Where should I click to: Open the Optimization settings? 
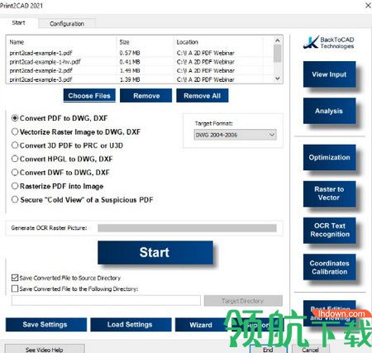(329, 157)
